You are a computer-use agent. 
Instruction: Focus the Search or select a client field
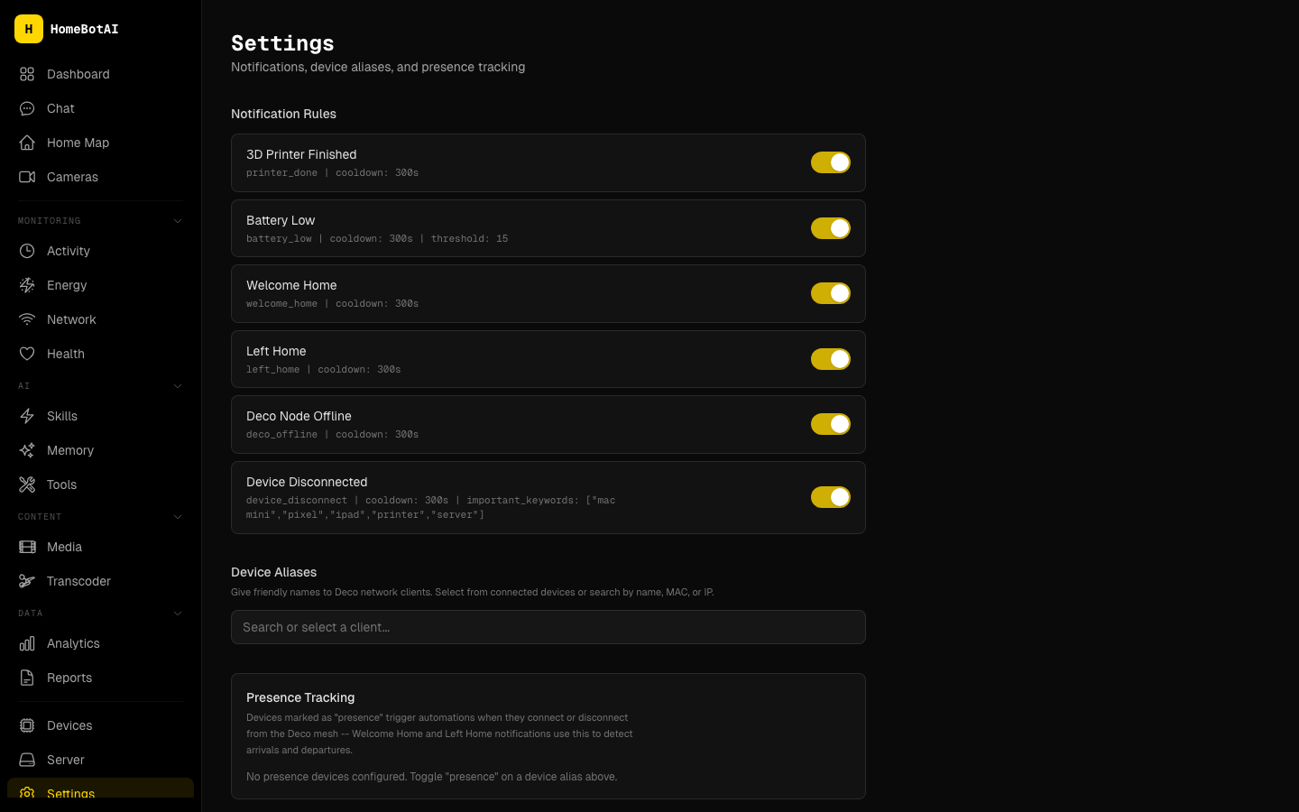[548, 627]
